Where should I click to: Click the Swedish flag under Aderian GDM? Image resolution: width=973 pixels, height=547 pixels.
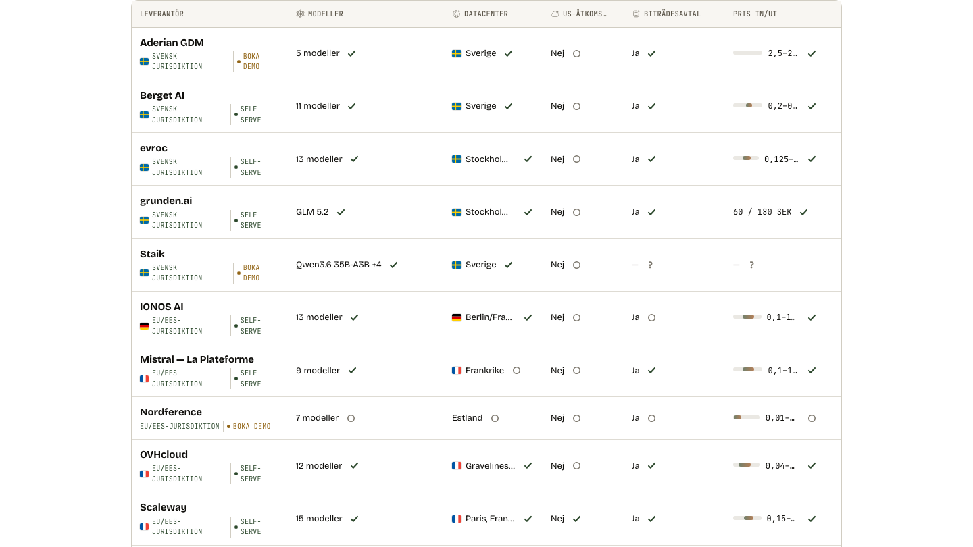pos(144,61)
